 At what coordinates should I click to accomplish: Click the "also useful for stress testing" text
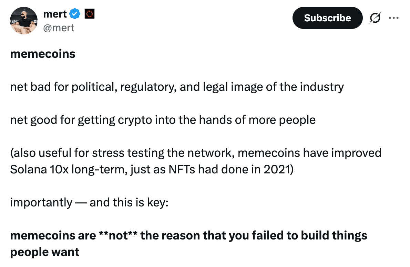[x=86, y=153]
